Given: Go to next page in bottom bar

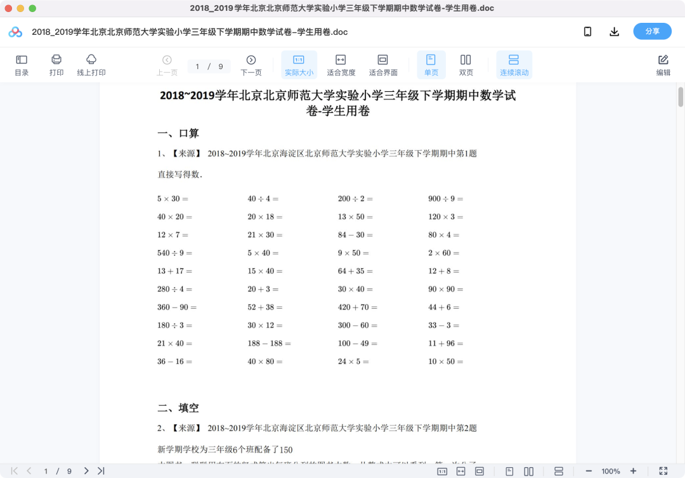Looking at the screenshot, I should tap(86, 470).
